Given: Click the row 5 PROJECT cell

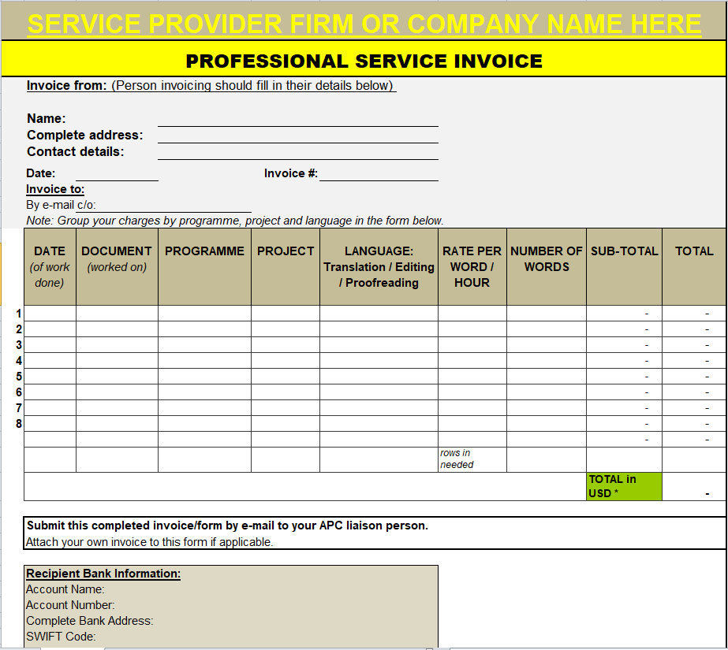Looking at the screenshot, I should 286,377.
